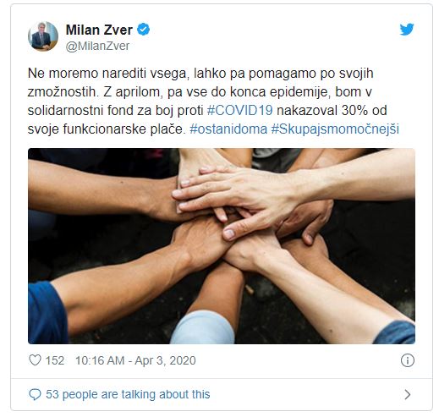
Task: Click the Twitter bird logo icon
Action: point(407,30)
